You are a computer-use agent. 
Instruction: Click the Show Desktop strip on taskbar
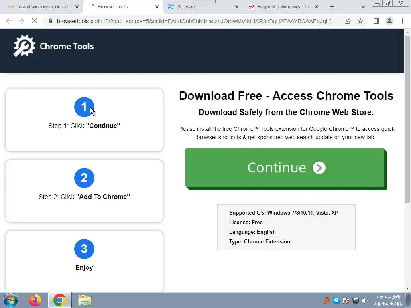pos(408,300)
